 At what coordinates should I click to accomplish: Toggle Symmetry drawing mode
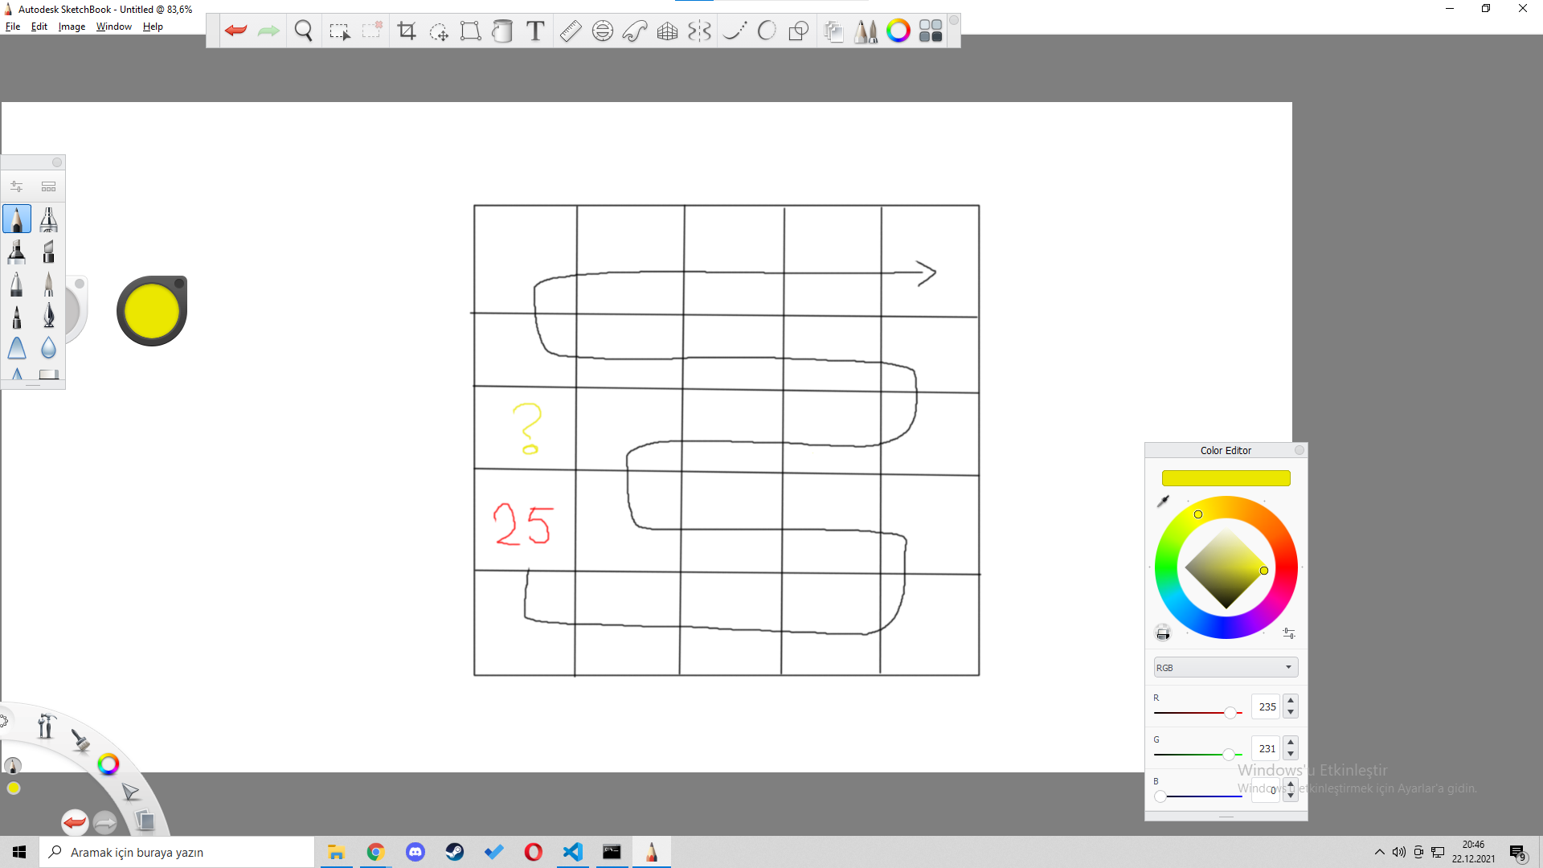[x=699, y=31]
